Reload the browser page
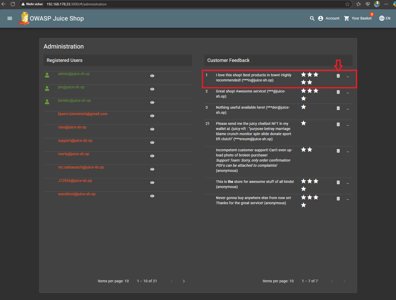 (13, 4)
